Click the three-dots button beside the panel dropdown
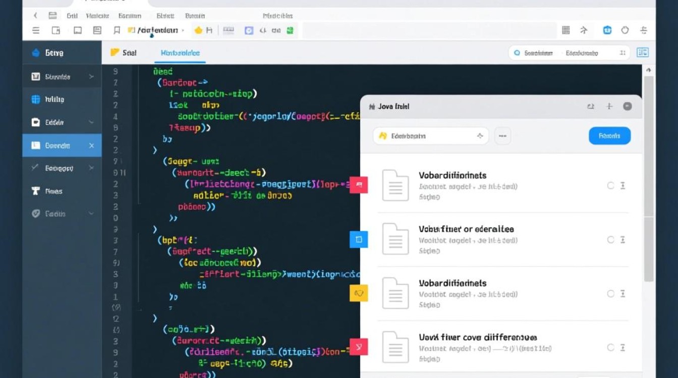Image resolution: width=678 pixels, height=378 pixels. coord(502,136)
